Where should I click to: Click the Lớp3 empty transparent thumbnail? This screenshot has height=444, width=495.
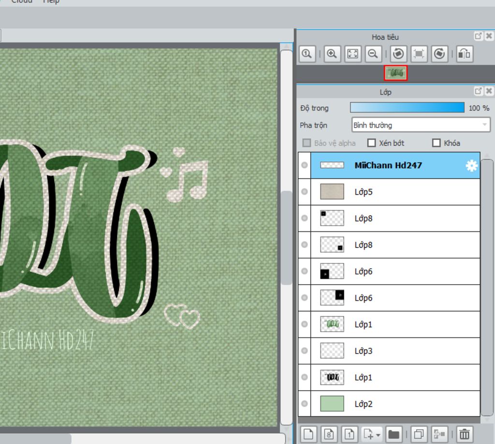pyautogui.click(x=332, y=351)
